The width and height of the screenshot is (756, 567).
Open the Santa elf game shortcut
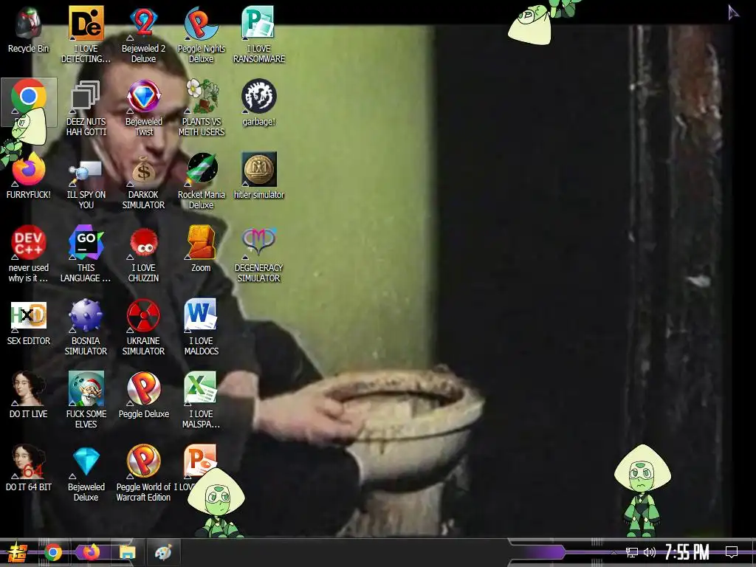click(x=86, y=400)
